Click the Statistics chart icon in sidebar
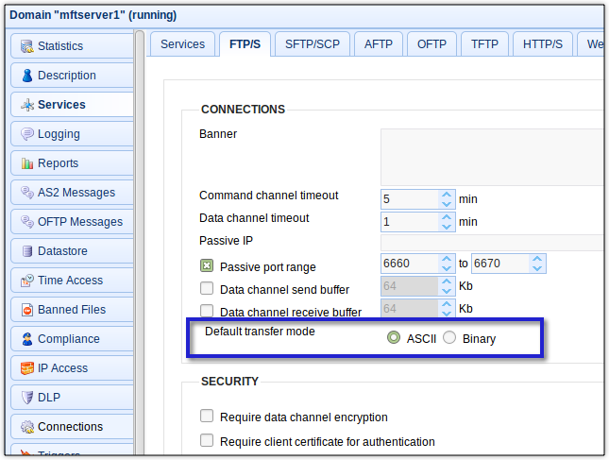Viewport: 609px width, 460px height. click(27, 46)
